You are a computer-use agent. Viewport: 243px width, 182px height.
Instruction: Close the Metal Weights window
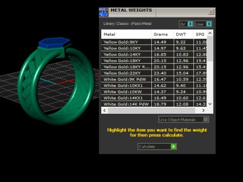pyautogui.click(x=211, y=12)
